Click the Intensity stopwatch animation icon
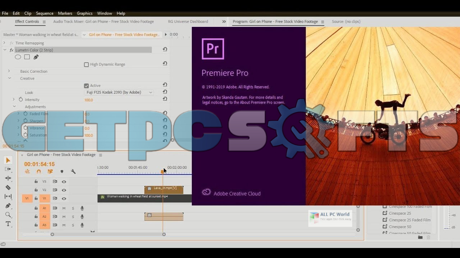 21,100
